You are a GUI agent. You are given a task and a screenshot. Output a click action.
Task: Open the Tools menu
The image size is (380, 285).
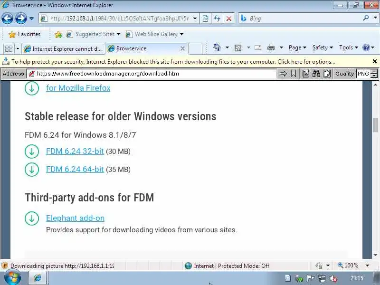[349, 48]
